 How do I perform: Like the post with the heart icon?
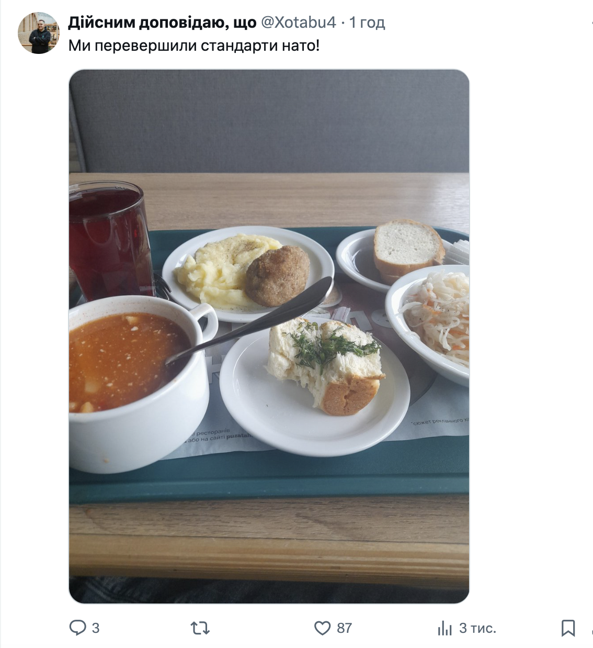322,628
